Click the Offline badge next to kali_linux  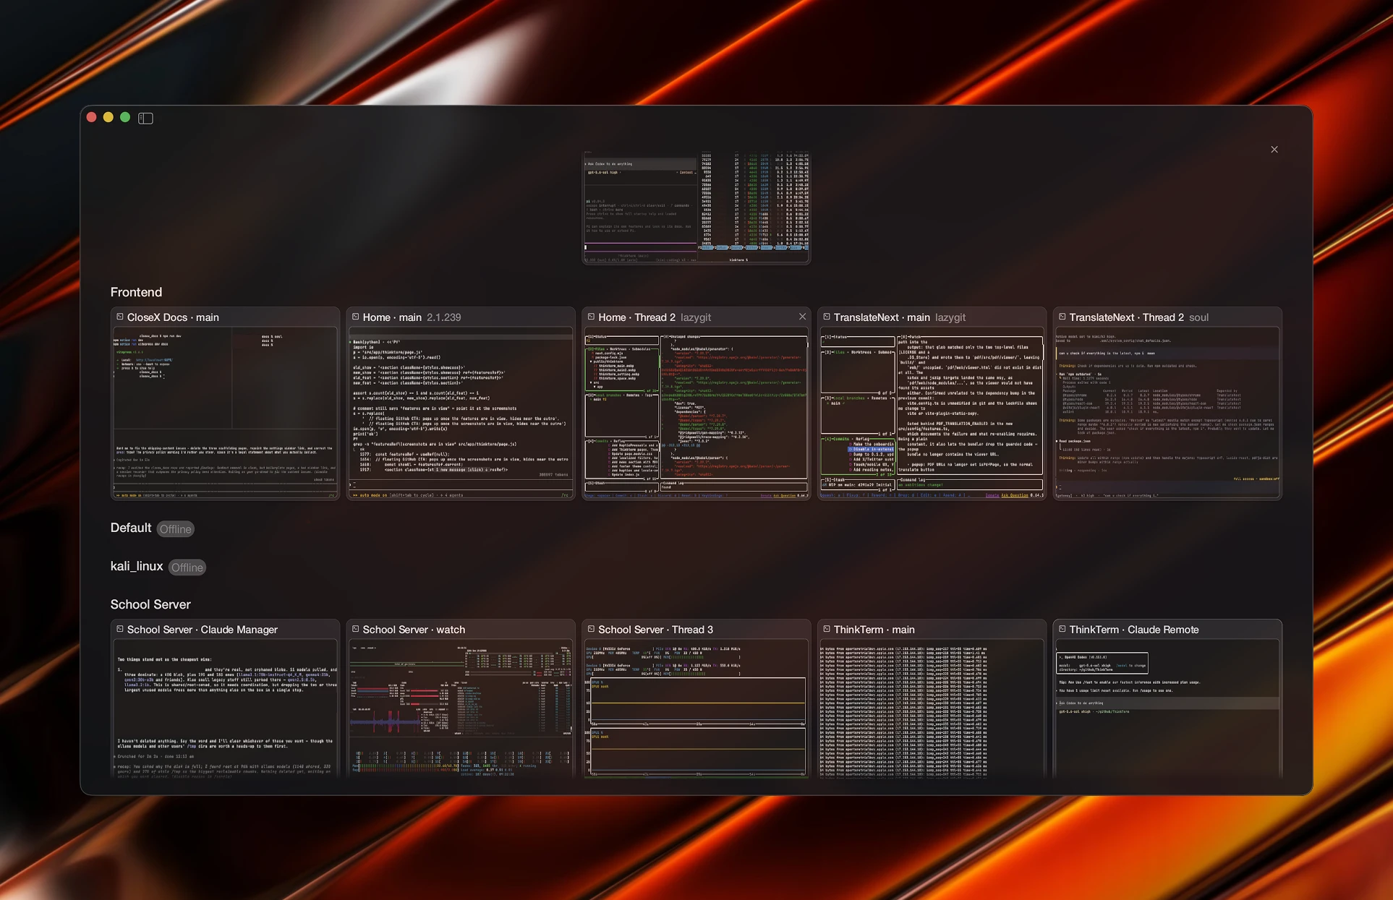(187, 567)
